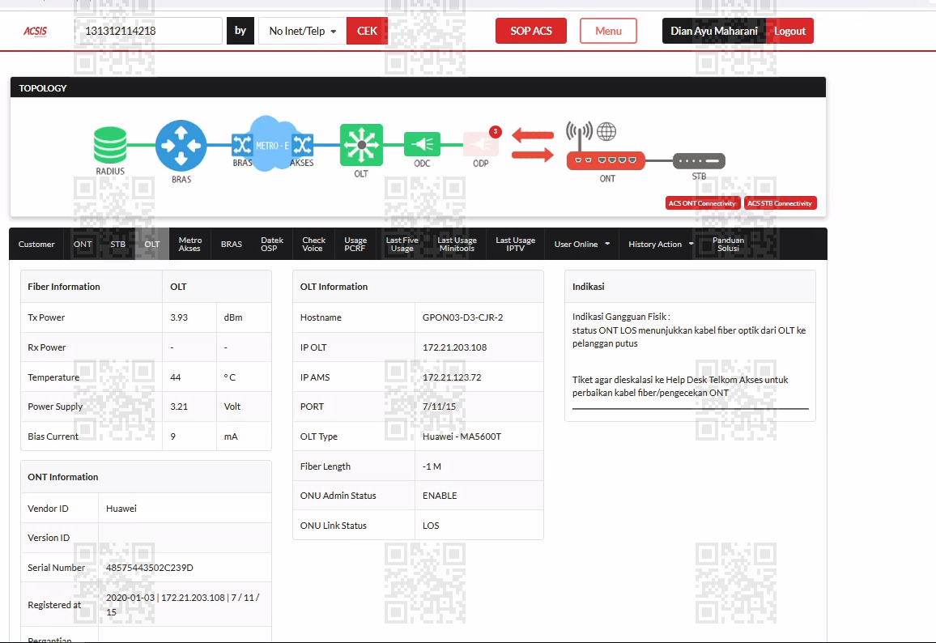Click the Indikasi Gangguan Fisik text

tap(621, 317)
